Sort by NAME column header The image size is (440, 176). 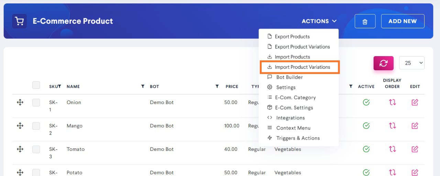pyautogui.click(x=73, y=86)
